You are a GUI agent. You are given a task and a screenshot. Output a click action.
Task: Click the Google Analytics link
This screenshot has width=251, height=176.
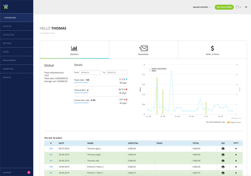point(234,122)
